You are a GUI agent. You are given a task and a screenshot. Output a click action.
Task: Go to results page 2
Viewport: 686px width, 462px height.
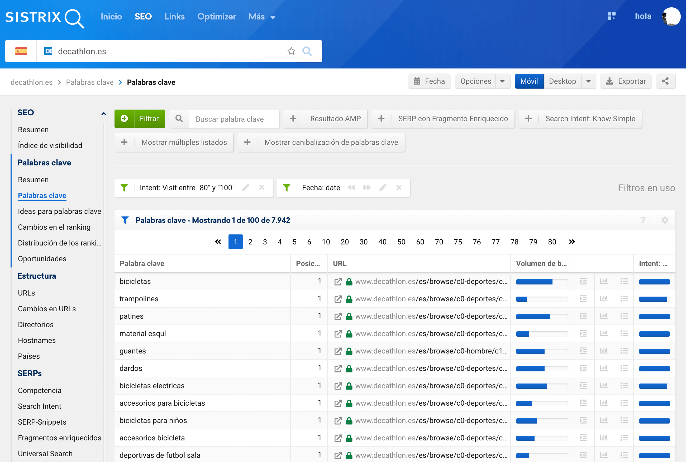point(250,242)
